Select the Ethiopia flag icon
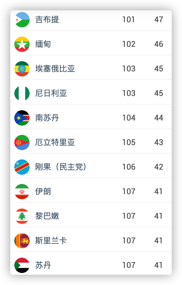 click(x=22, y=69)
